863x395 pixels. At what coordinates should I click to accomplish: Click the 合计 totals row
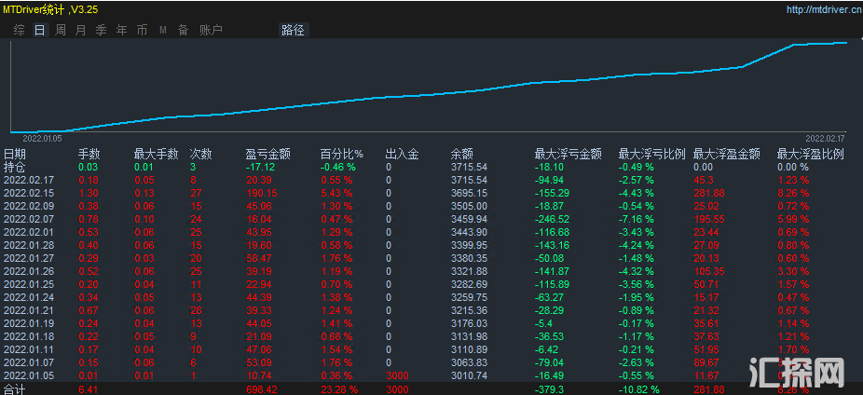click(15, 388)
